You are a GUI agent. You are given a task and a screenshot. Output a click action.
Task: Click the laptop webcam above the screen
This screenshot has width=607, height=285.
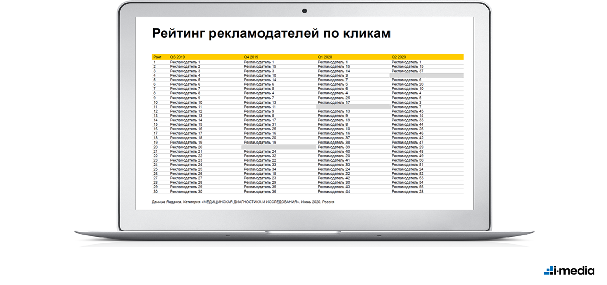click(x=305, y=10)
